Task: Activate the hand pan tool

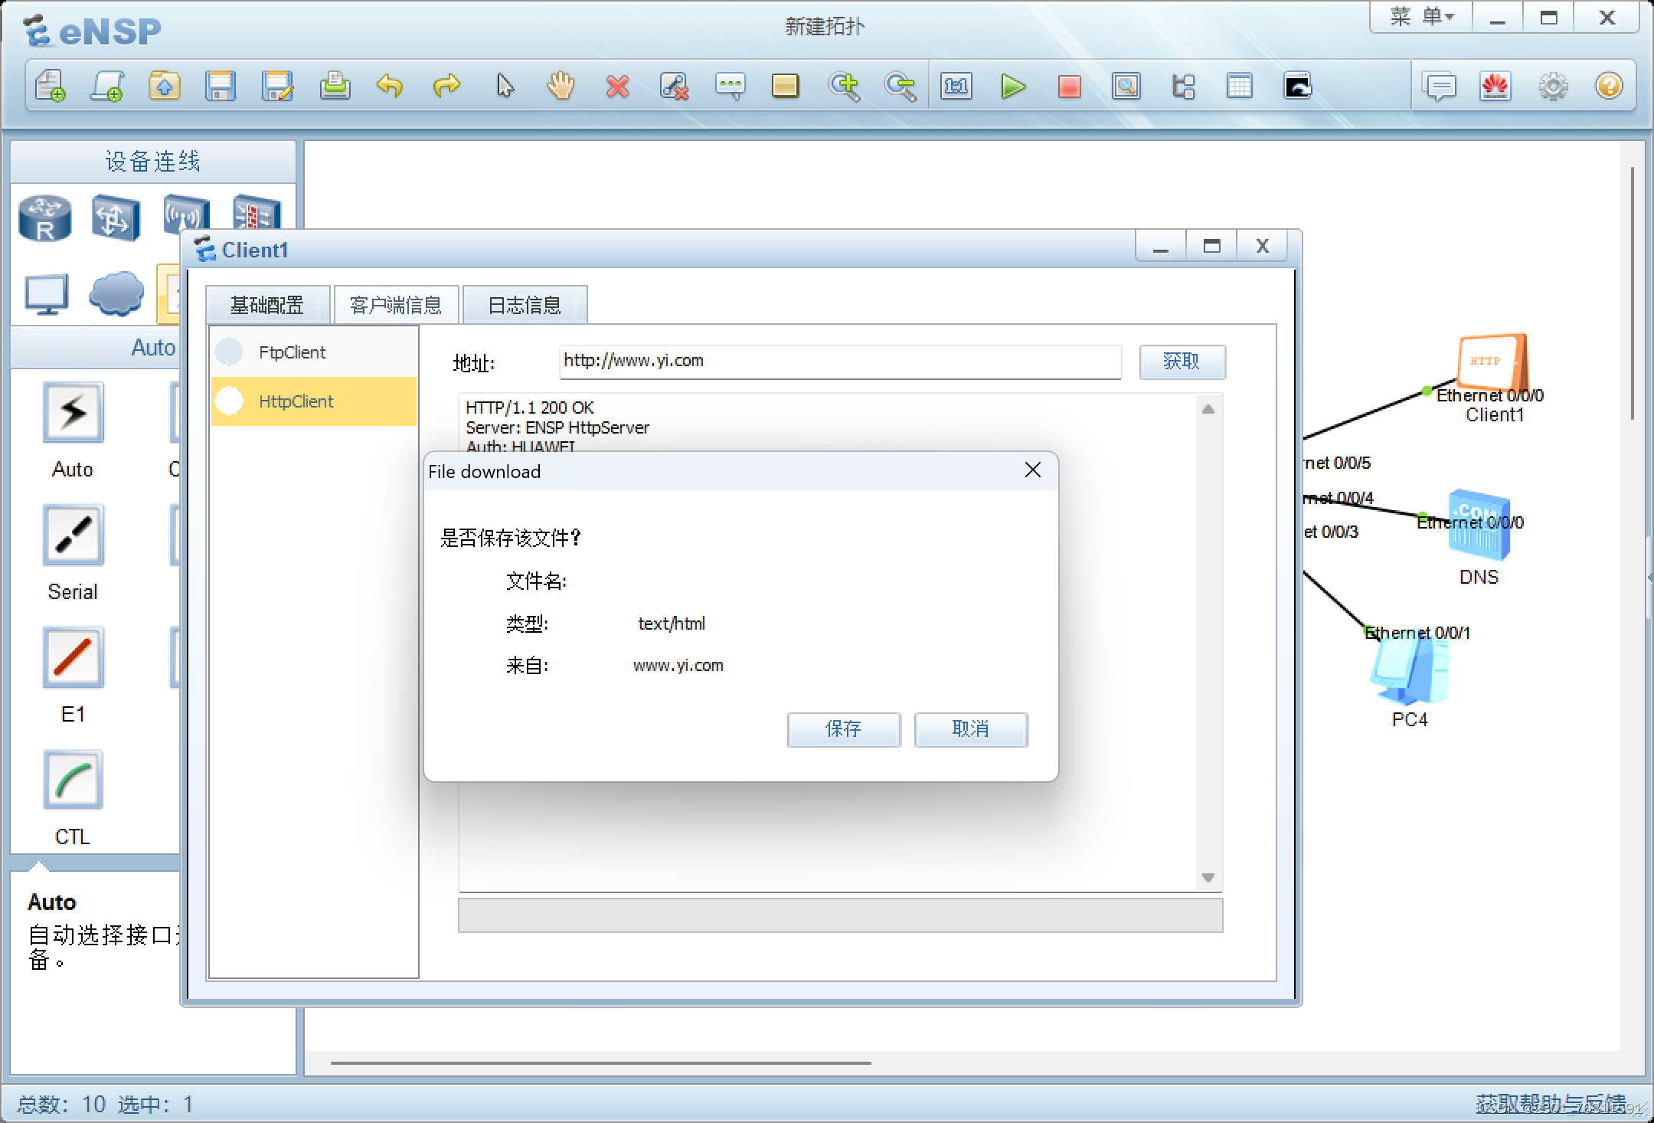Action: (x=560, y=86)
